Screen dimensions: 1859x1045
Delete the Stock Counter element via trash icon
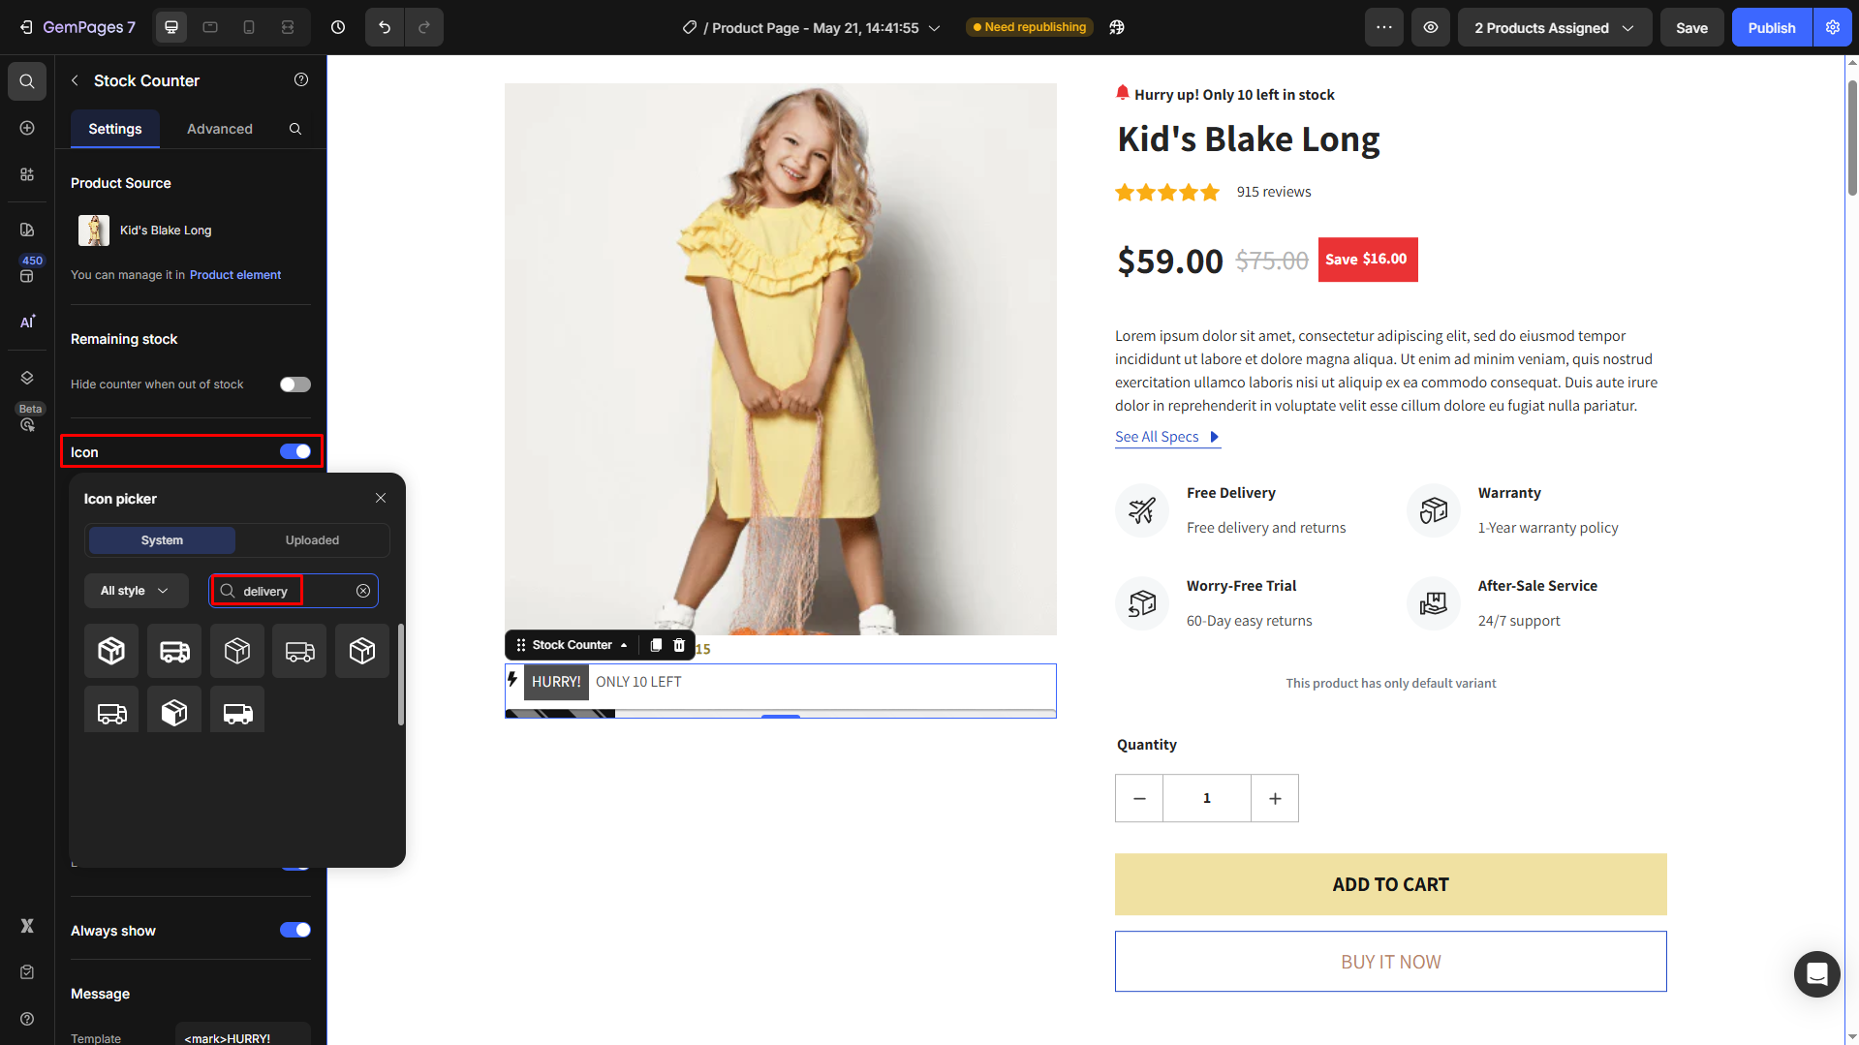679,645
